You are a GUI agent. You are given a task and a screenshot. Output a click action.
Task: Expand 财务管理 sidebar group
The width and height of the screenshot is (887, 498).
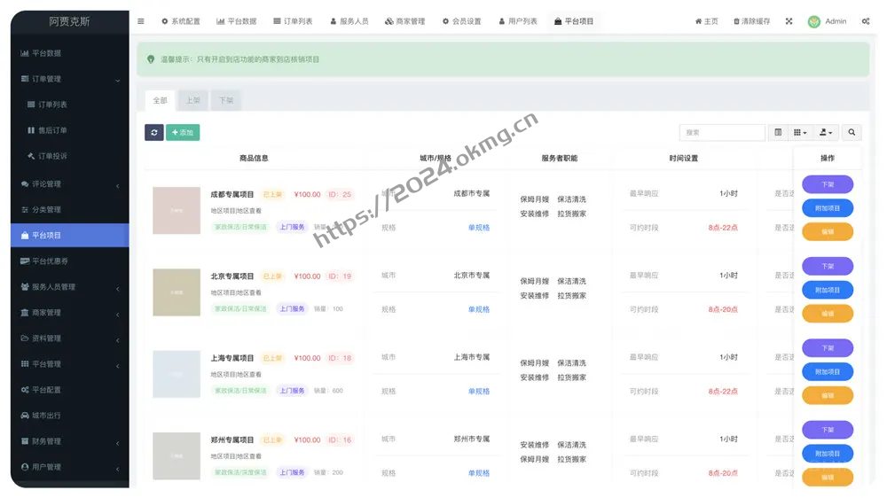(69, 441)
